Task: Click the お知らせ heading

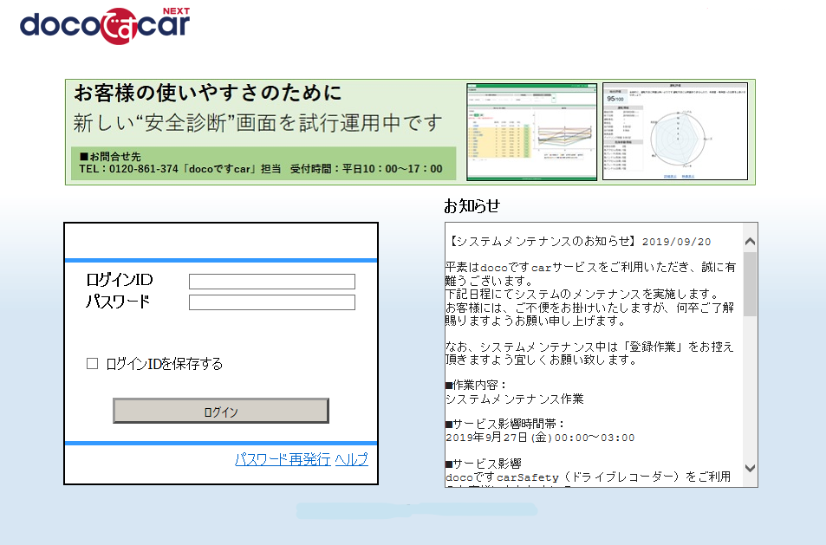Action: coord(472,206)
